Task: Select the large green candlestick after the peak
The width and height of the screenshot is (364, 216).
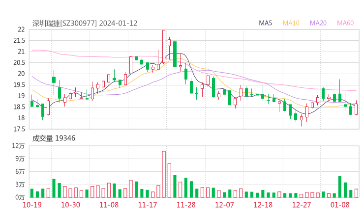Action: [175, 54]
